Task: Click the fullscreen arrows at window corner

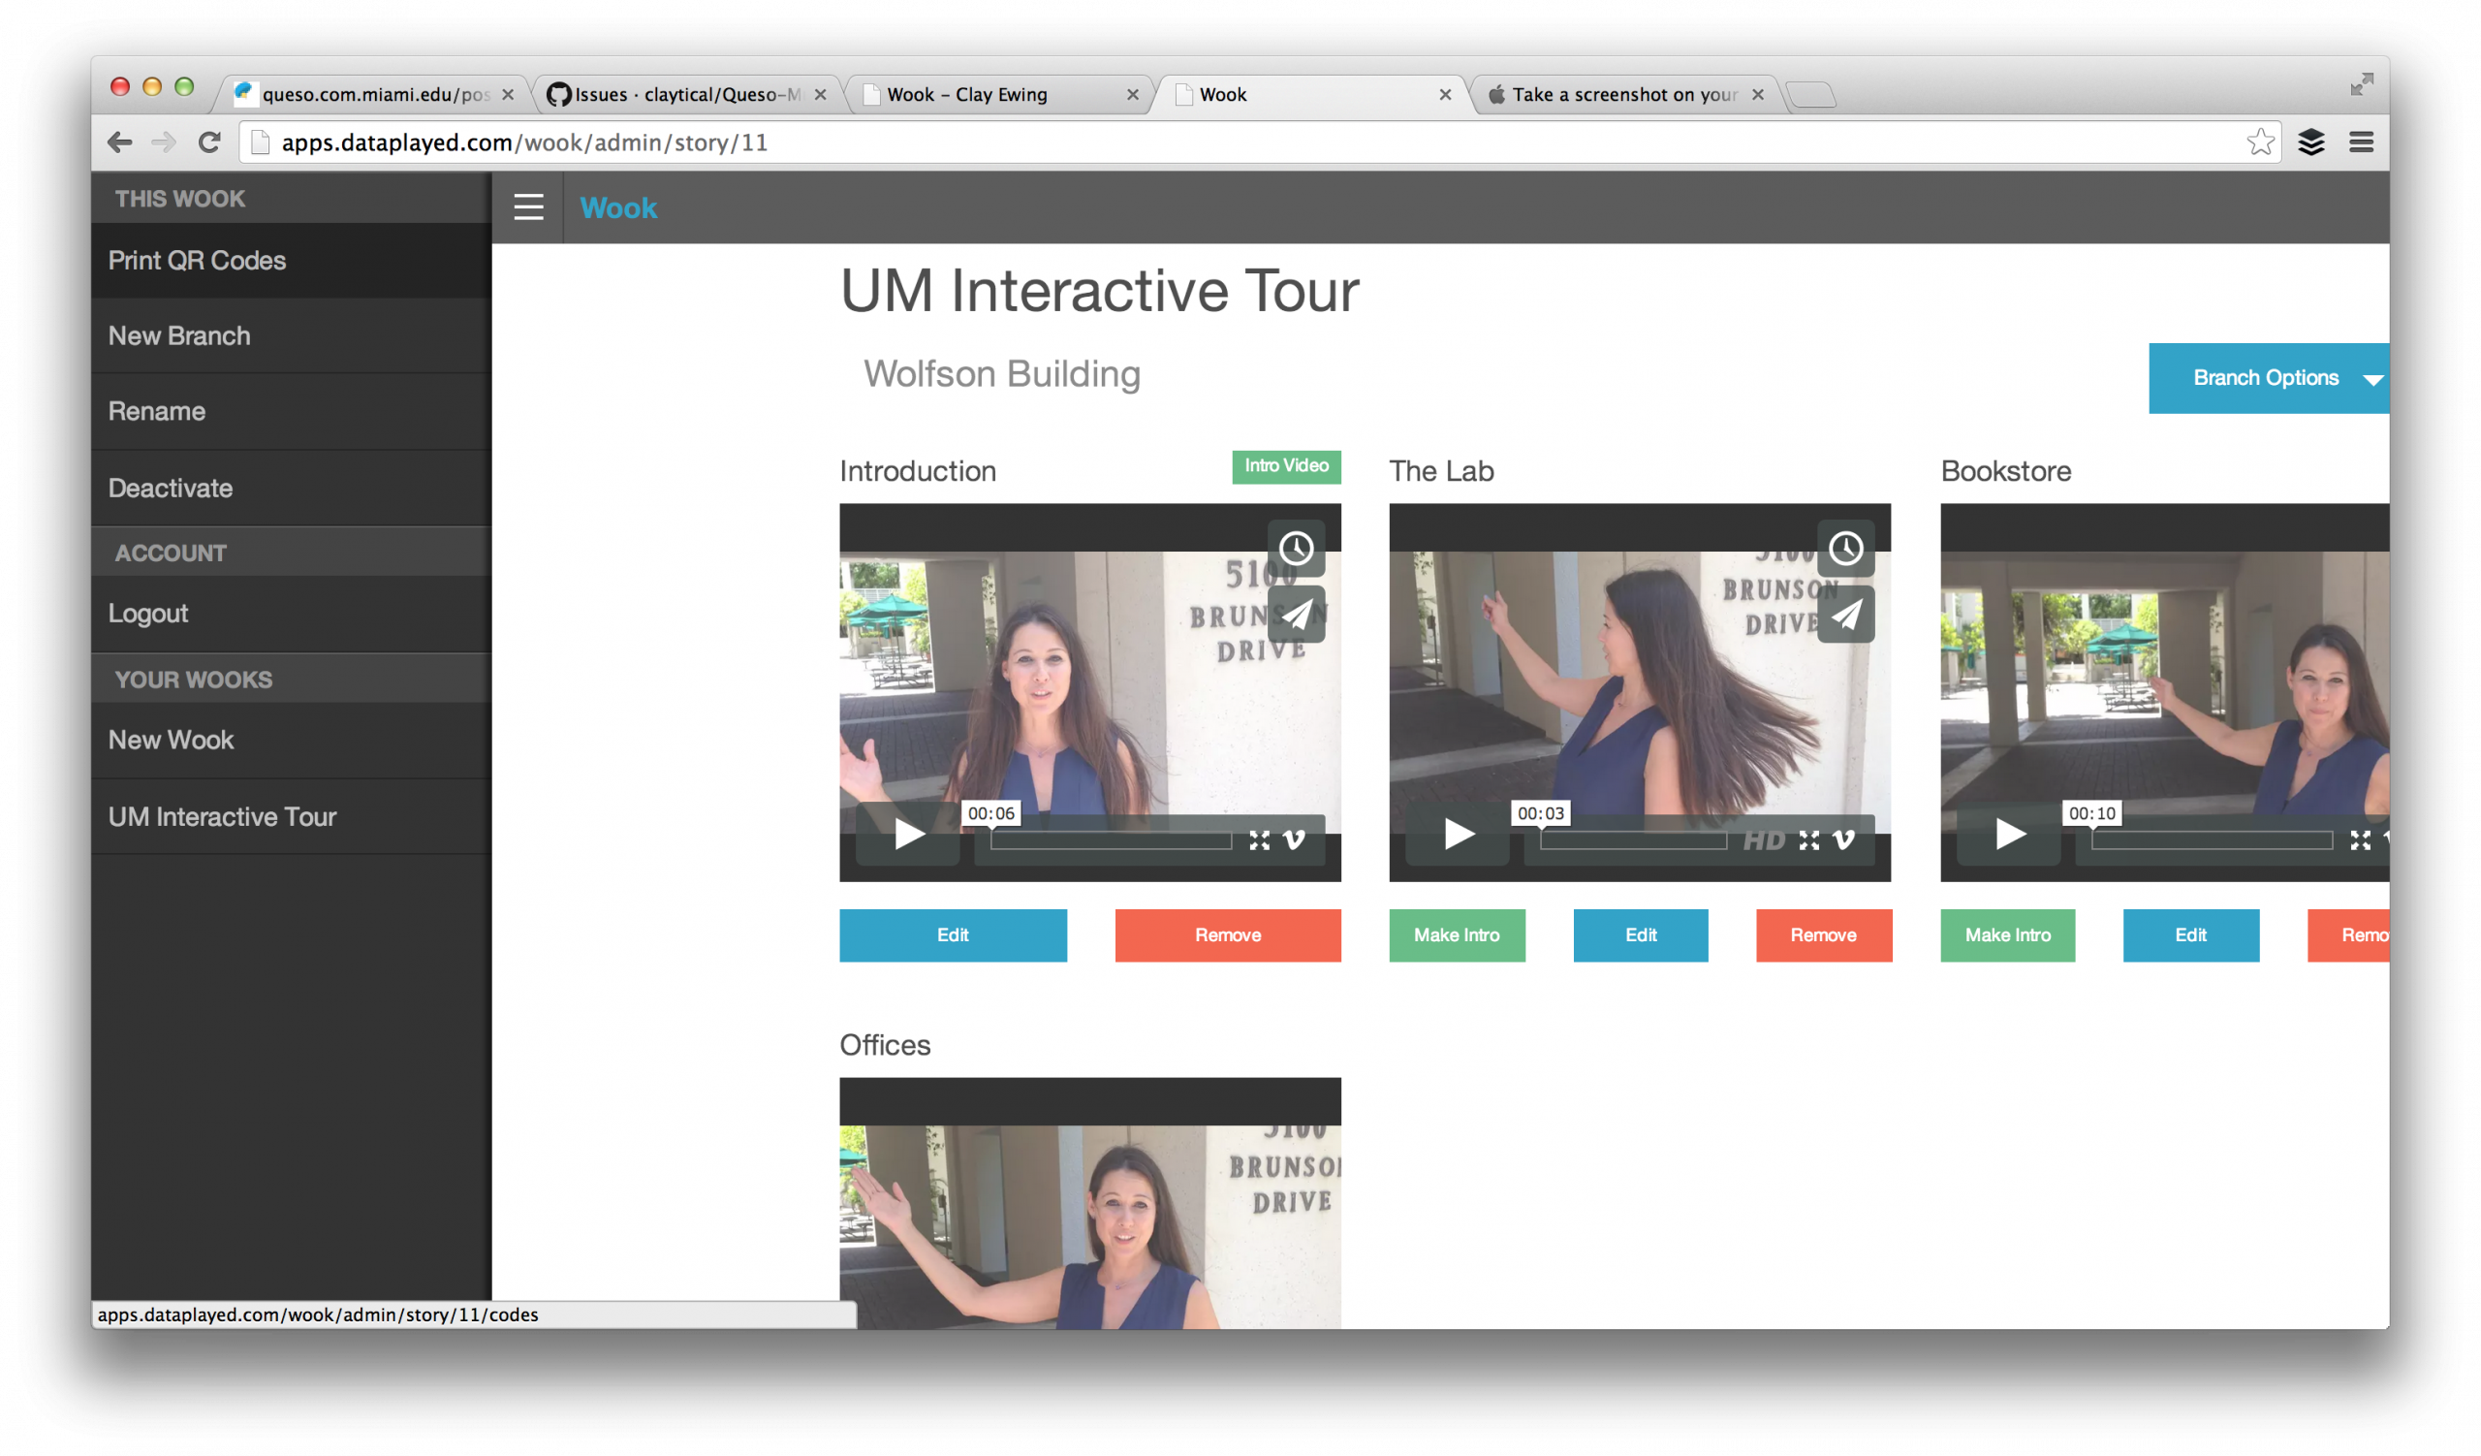Action: coord(2361,84)
